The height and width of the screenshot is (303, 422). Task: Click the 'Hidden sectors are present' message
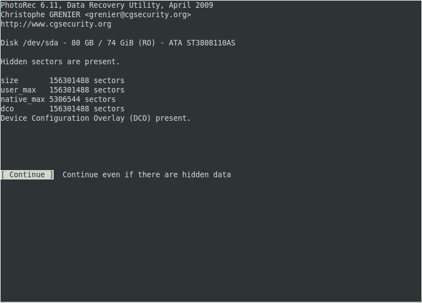tap(60, 62)
